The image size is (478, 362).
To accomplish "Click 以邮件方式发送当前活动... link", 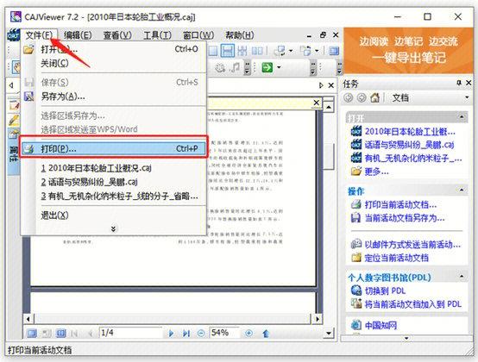I will 412,245.
